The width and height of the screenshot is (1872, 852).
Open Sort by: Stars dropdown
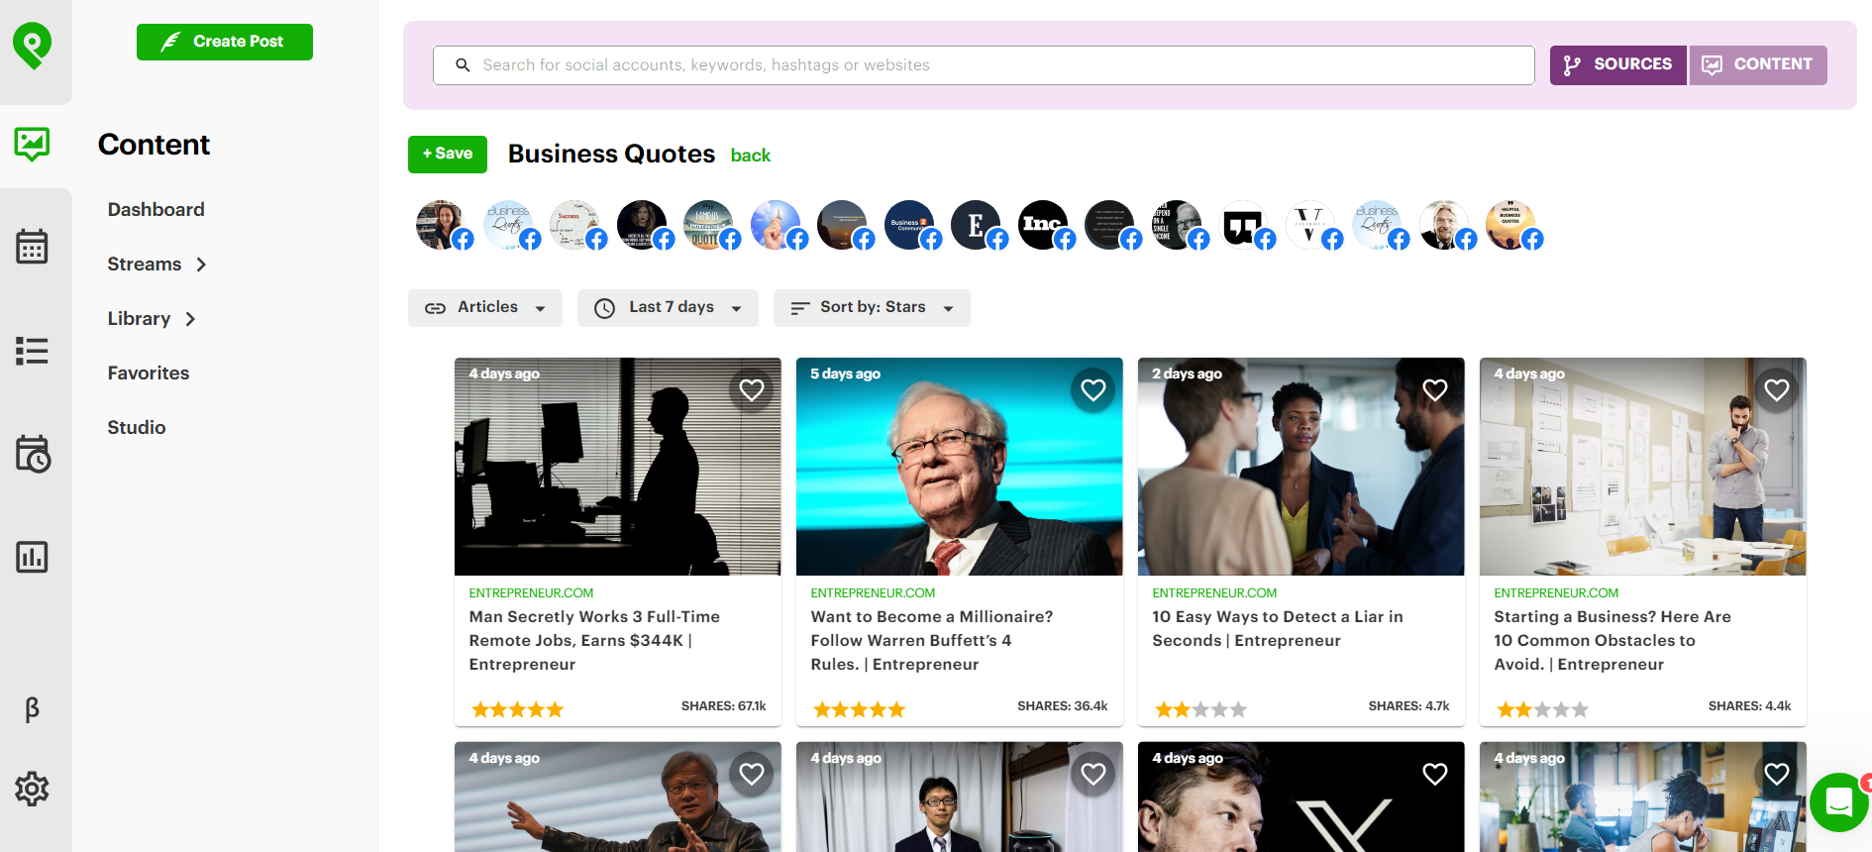coord(872,308)
